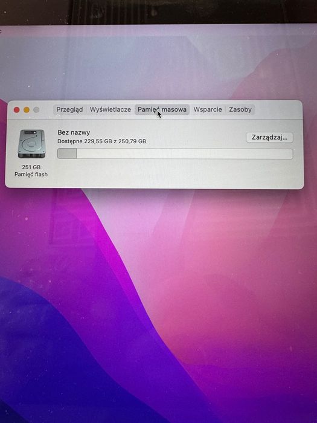Close the window with red button
Screen dimensions: 317x423
pyautogui.click(x=17, y=110)
